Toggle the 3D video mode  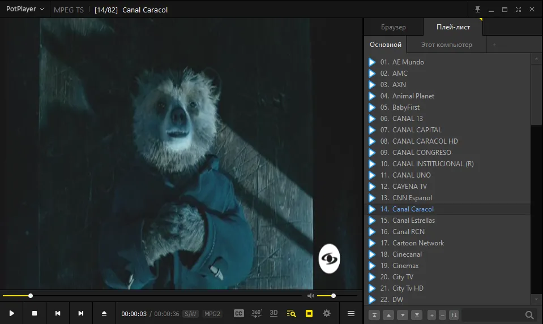pos(273,313)
